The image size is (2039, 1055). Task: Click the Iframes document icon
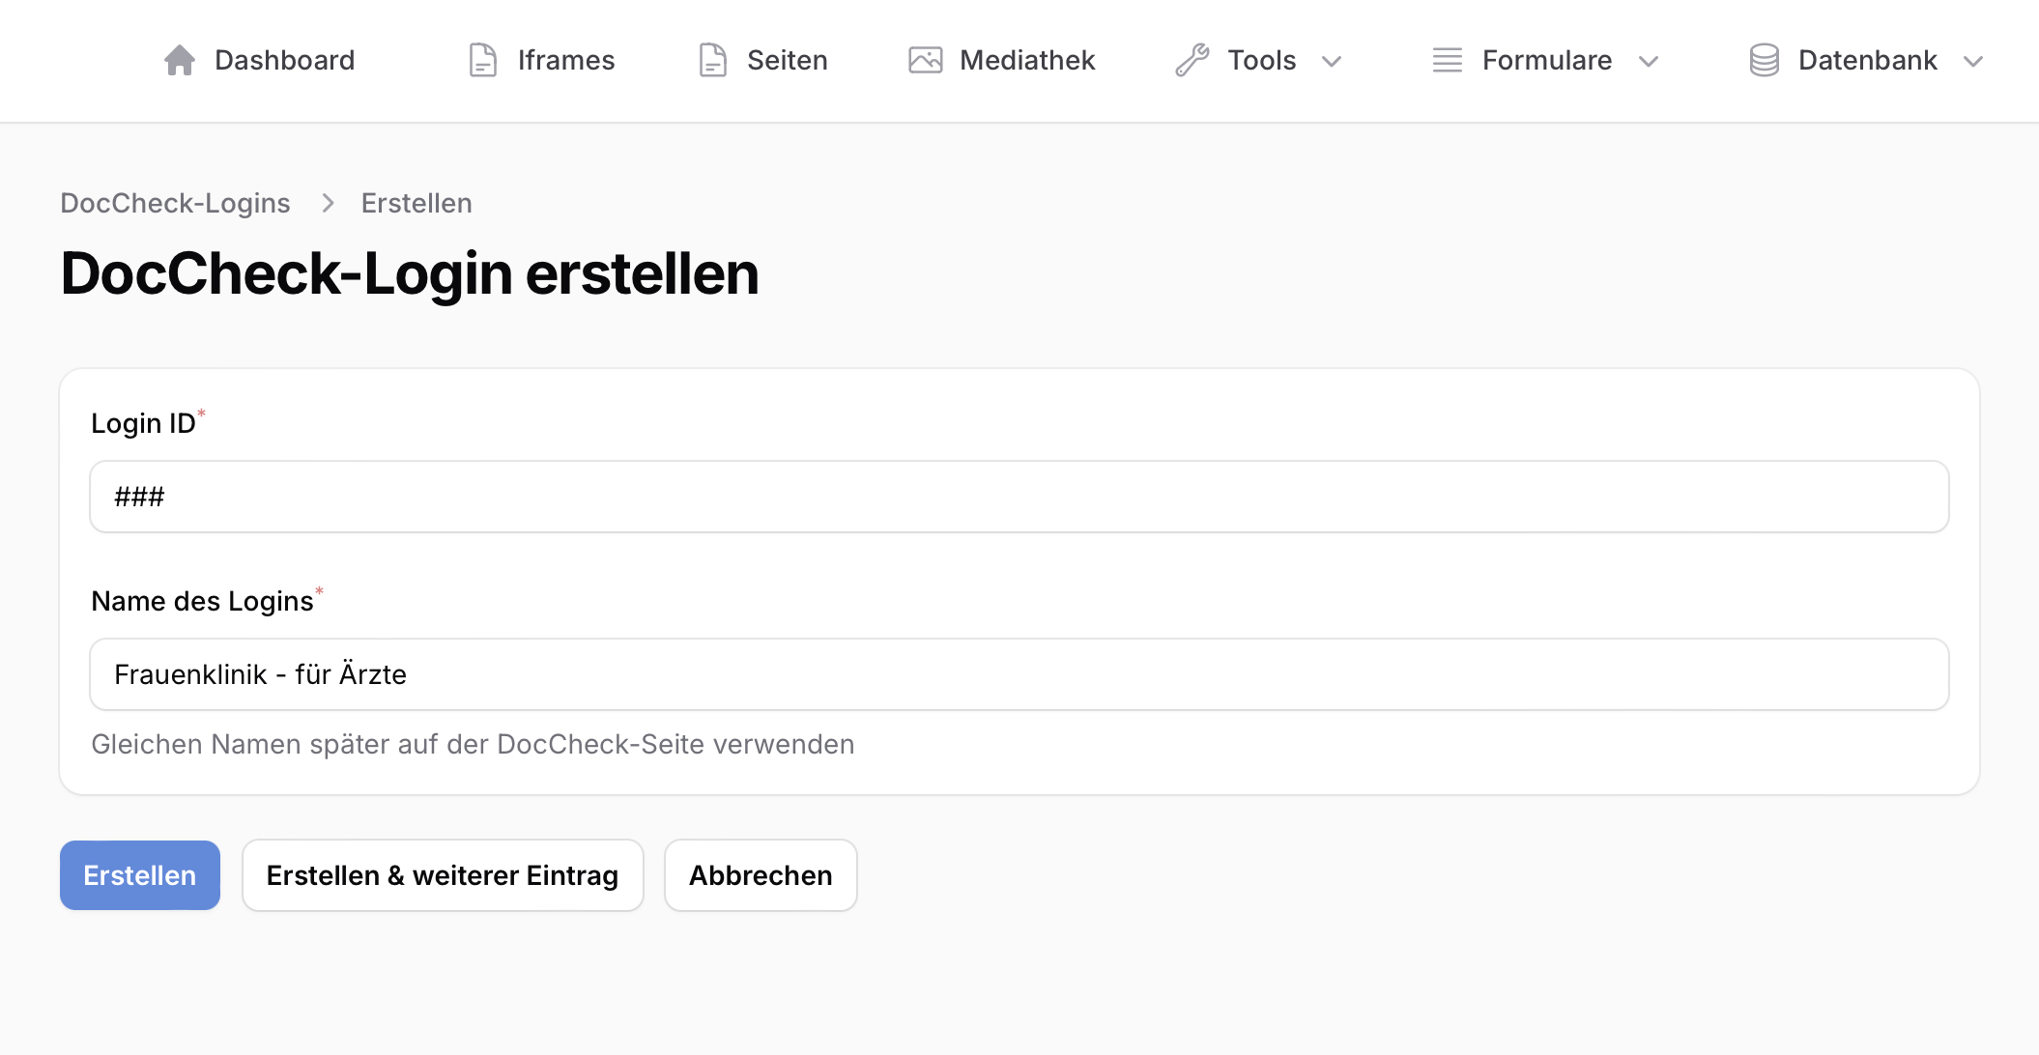point(483,60)
